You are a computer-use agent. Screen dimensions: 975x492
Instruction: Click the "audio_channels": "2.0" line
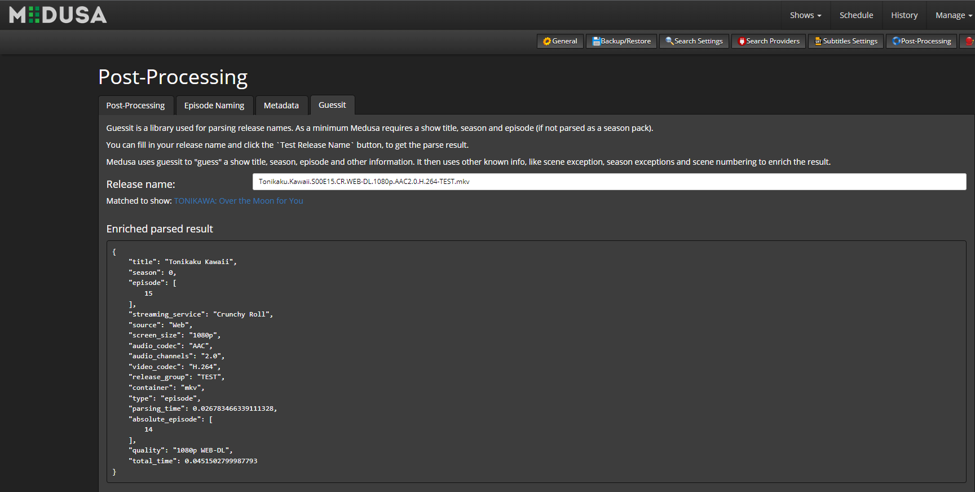coord(177,356)
